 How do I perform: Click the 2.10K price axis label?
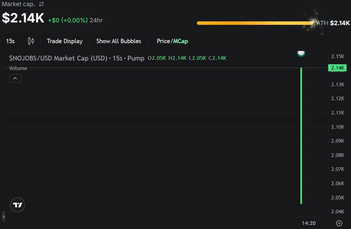[338, 127]
